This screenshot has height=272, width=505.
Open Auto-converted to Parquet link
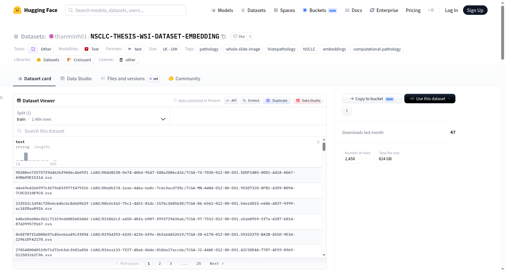click(x=191, y=100)
